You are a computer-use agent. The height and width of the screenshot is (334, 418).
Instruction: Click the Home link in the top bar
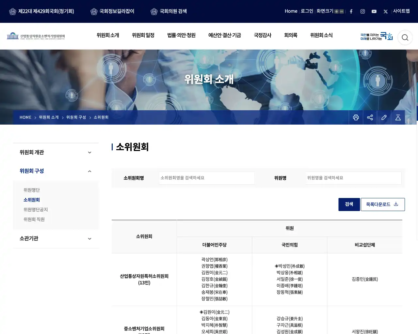click(291, 11)
